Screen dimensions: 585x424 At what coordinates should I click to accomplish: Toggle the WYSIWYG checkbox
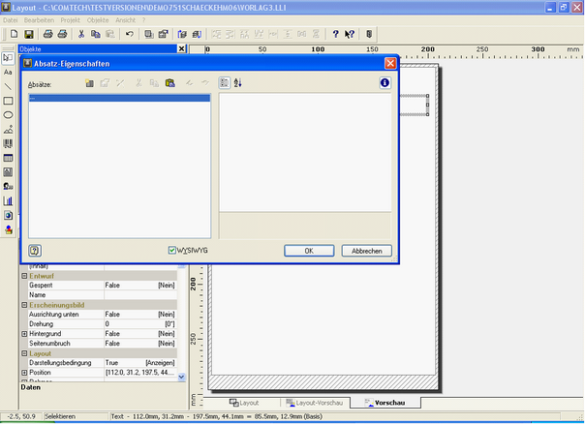171,250
